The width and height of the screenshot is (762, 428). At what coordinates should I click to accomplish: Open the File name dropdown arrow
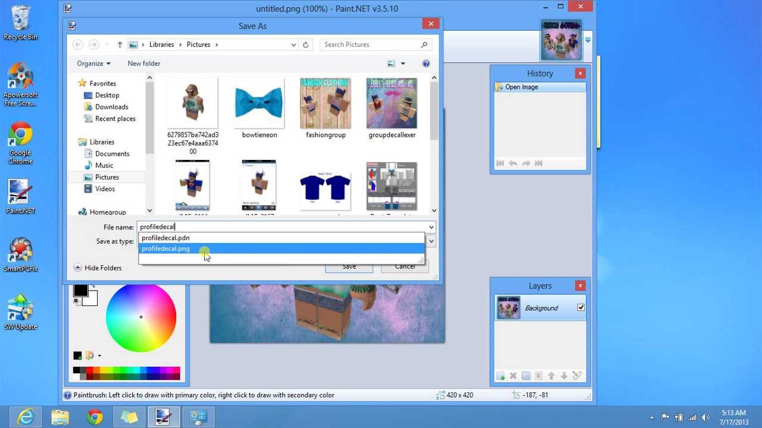[x=431, y=227]
